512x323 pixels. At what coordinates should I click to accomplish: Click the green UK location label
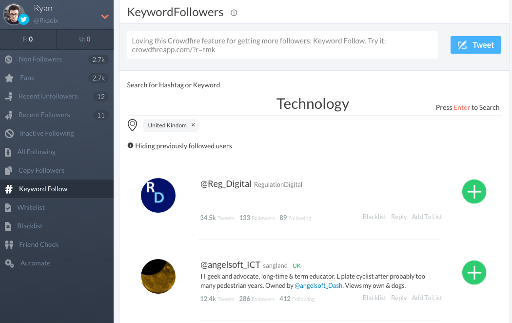tap(296, 265)
